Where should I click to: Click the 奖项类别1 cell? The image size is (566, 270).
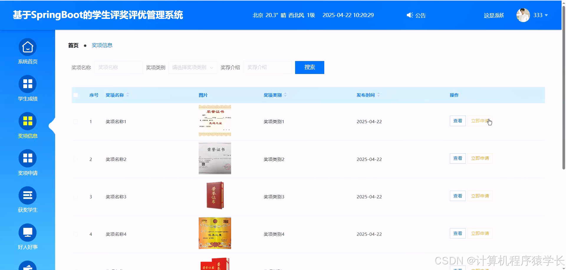tap(274, 122)
